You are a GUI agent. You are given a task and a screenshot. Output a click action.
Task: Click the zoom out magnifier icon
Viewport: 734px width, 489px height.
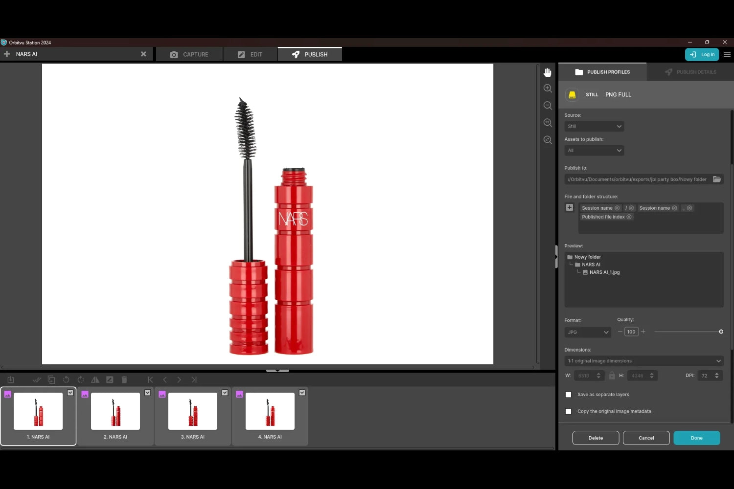tap(548, 106)
